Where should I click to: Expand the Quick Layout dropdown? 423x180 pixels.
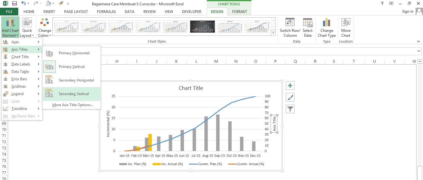coord(27,28)
